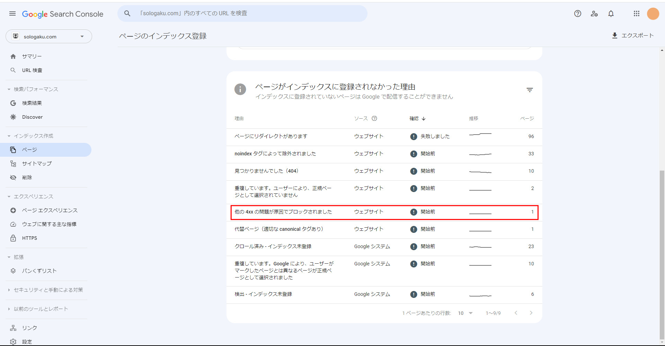The image size is (665, 346).
Task: Open the Google apps grid
Action: click(x=636, y=13)
